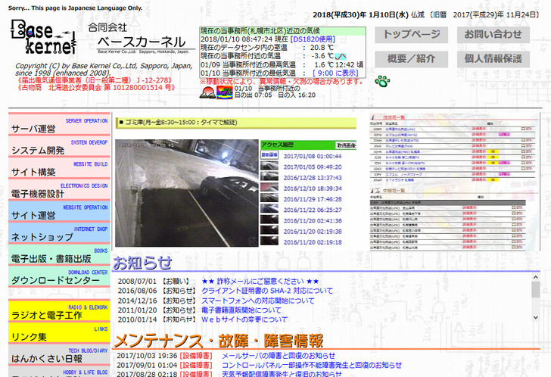The height and width of the screenshot is (377, 551).
Task: Click the 個人情報保護 button
Action: 493,58
